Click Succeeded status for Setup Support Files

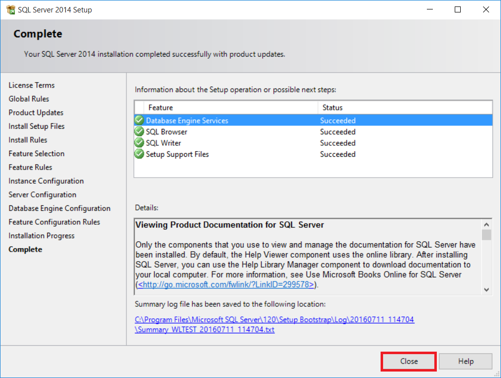pyautogui.click(x=338, y=154)
